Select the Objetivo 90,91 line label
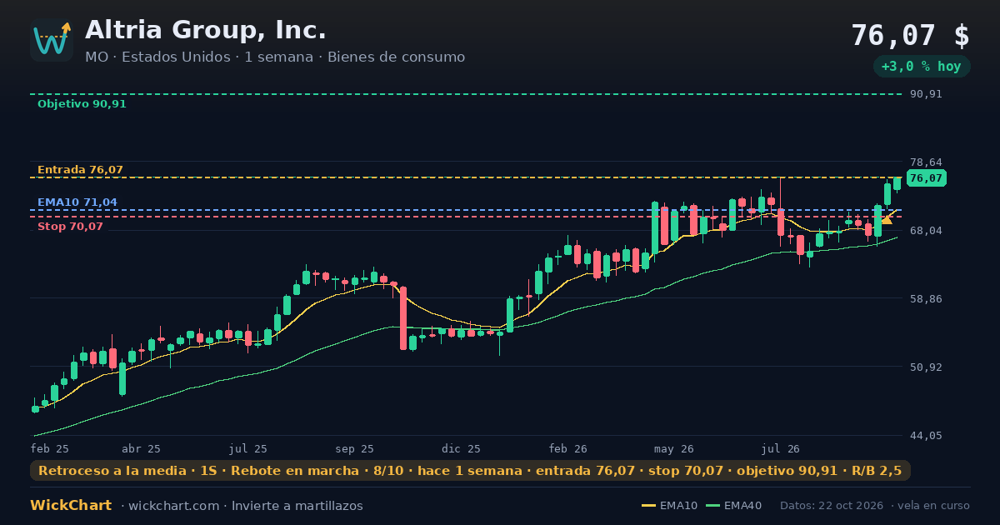This screenshot has width=1000, height=525. [x=82, y=104]
